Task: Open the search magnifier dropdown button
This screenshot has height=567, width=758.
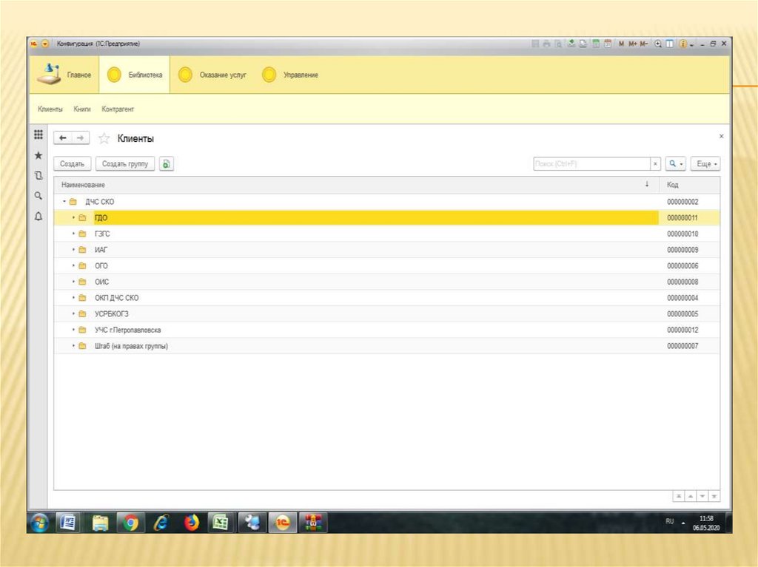Action: coord(676,163)
